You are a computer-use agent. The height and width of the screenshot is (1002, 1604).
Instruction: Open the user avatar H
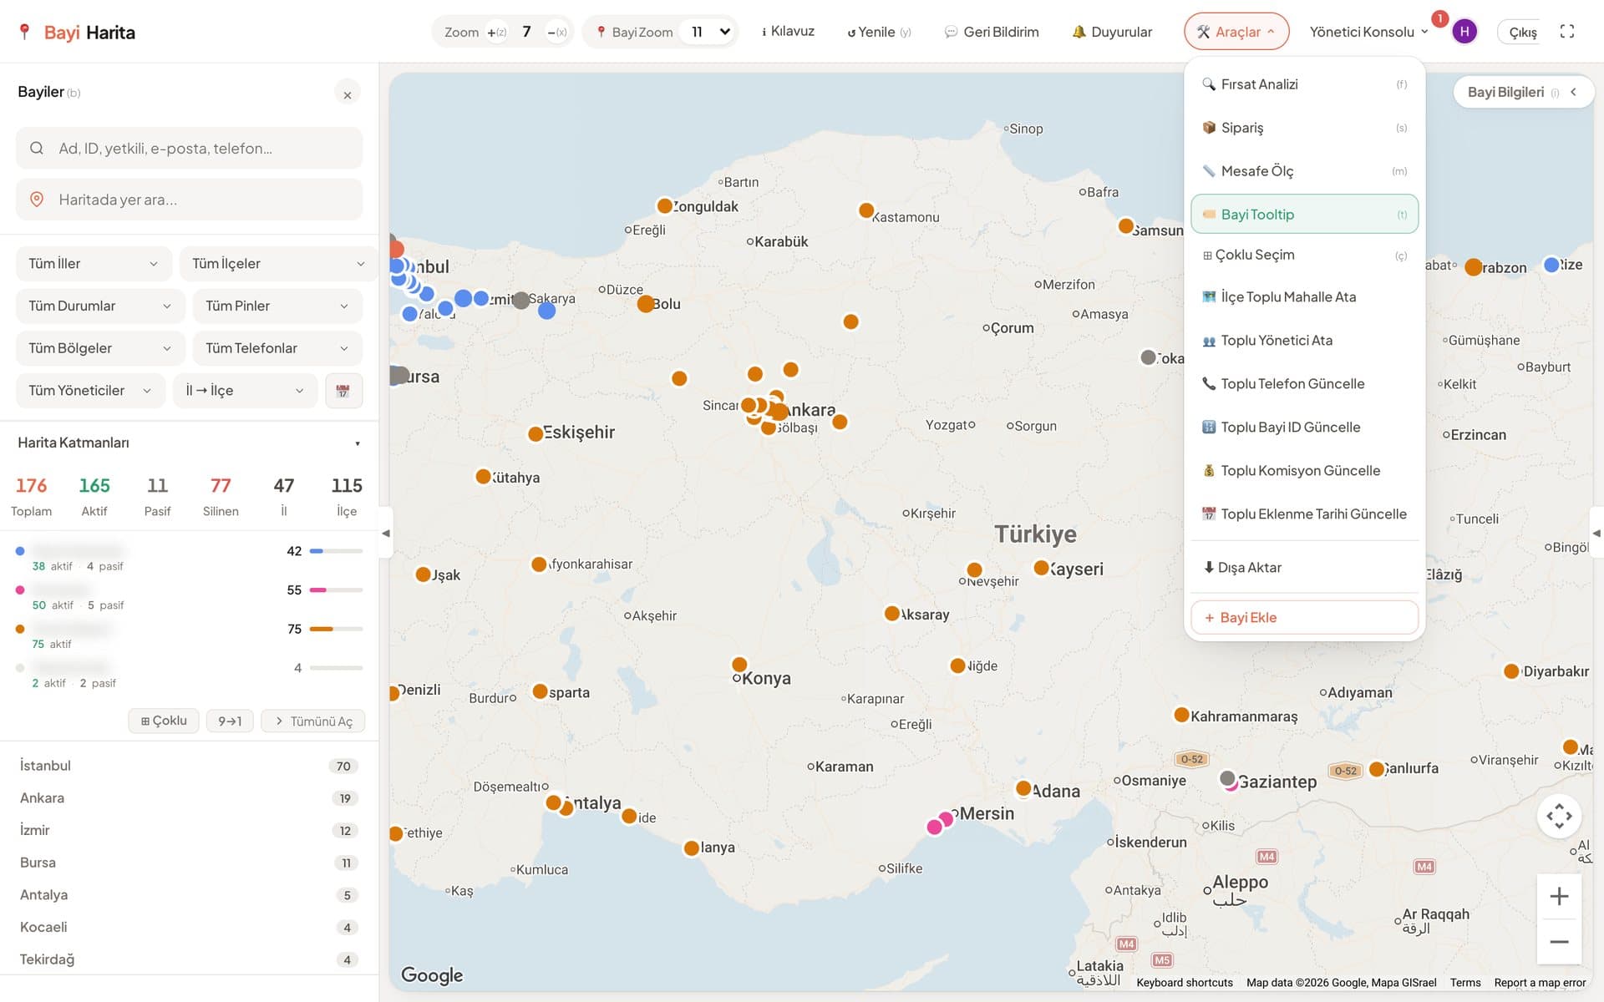pos(1464,32)
